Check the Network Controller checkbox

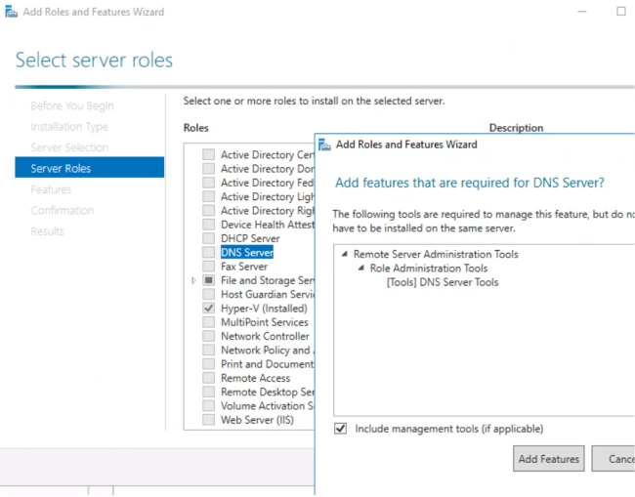click(208, 336)
